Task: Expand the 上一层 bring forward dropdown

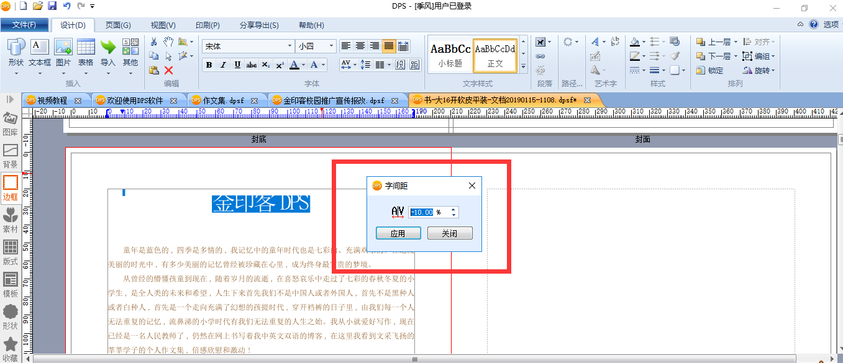Action: pyautogui.click(x=736, y=42)
